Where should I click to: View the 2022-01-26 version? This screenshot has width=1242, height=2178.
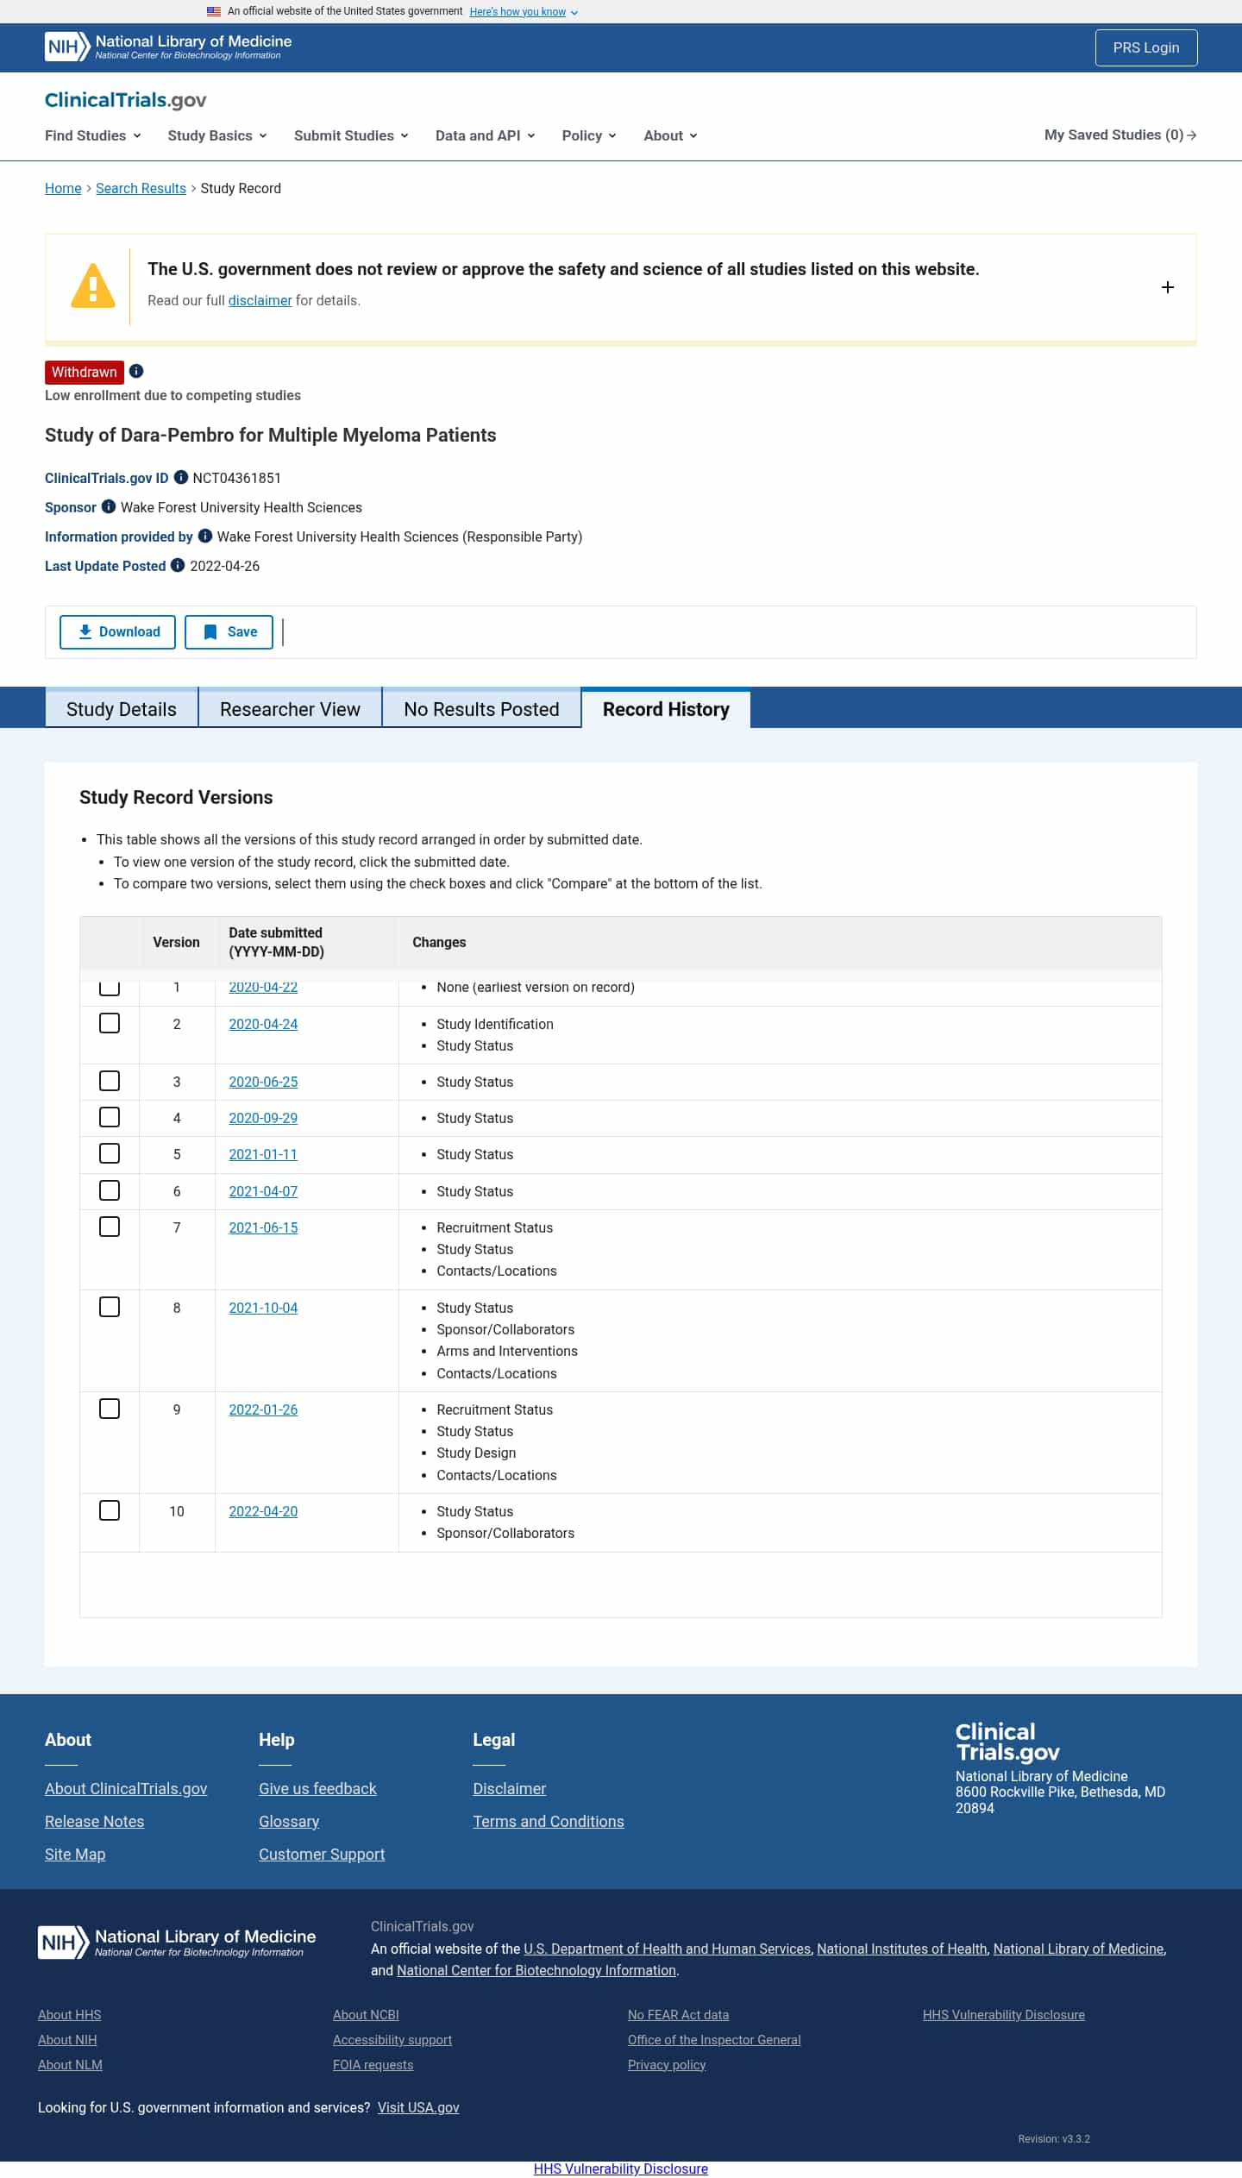[263, 1409]
